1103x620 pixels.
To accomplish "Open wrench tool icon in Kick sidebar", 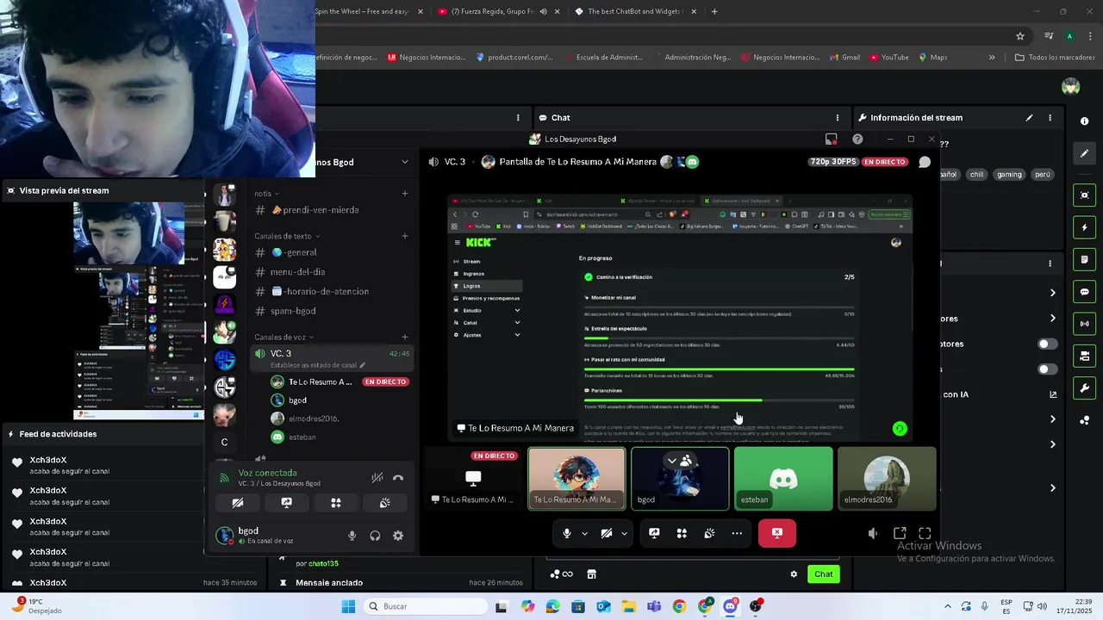I will point(1084,387).
